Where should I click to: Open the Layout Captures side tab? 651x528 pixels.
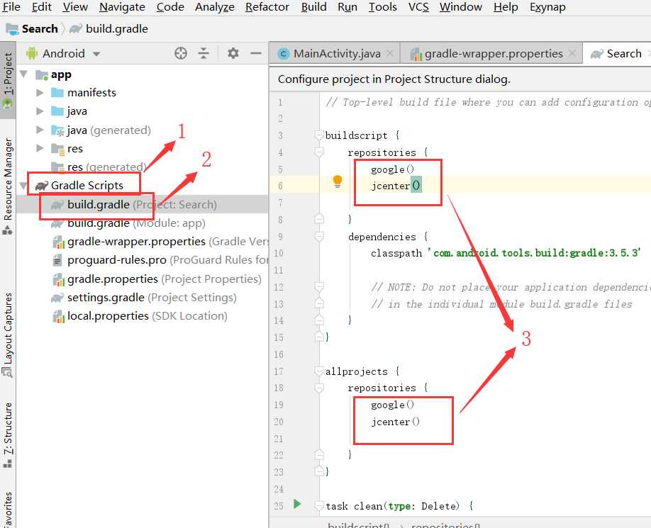8,335
